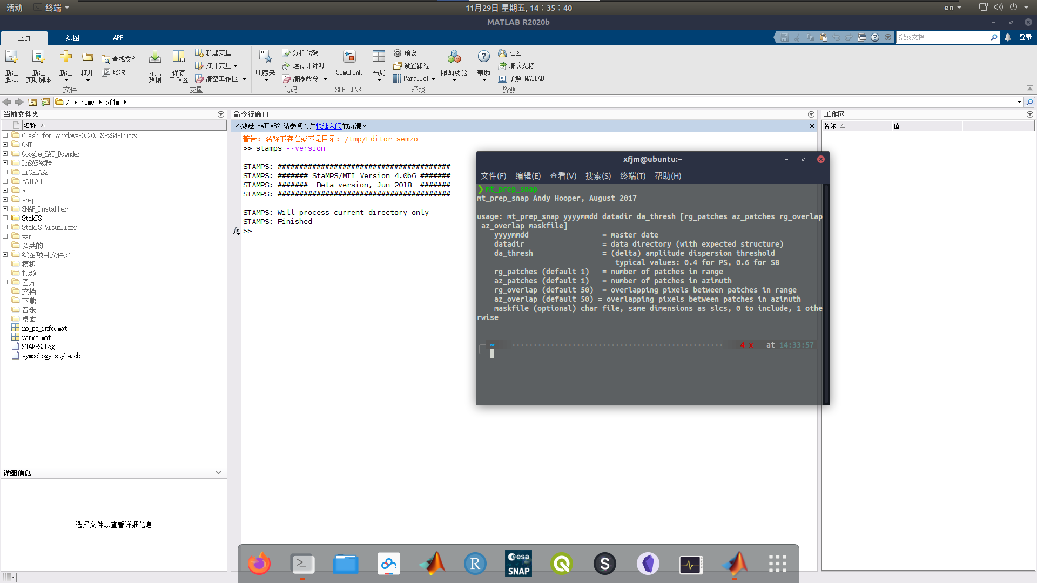Click the Search Documentation field

click(942, 37)
